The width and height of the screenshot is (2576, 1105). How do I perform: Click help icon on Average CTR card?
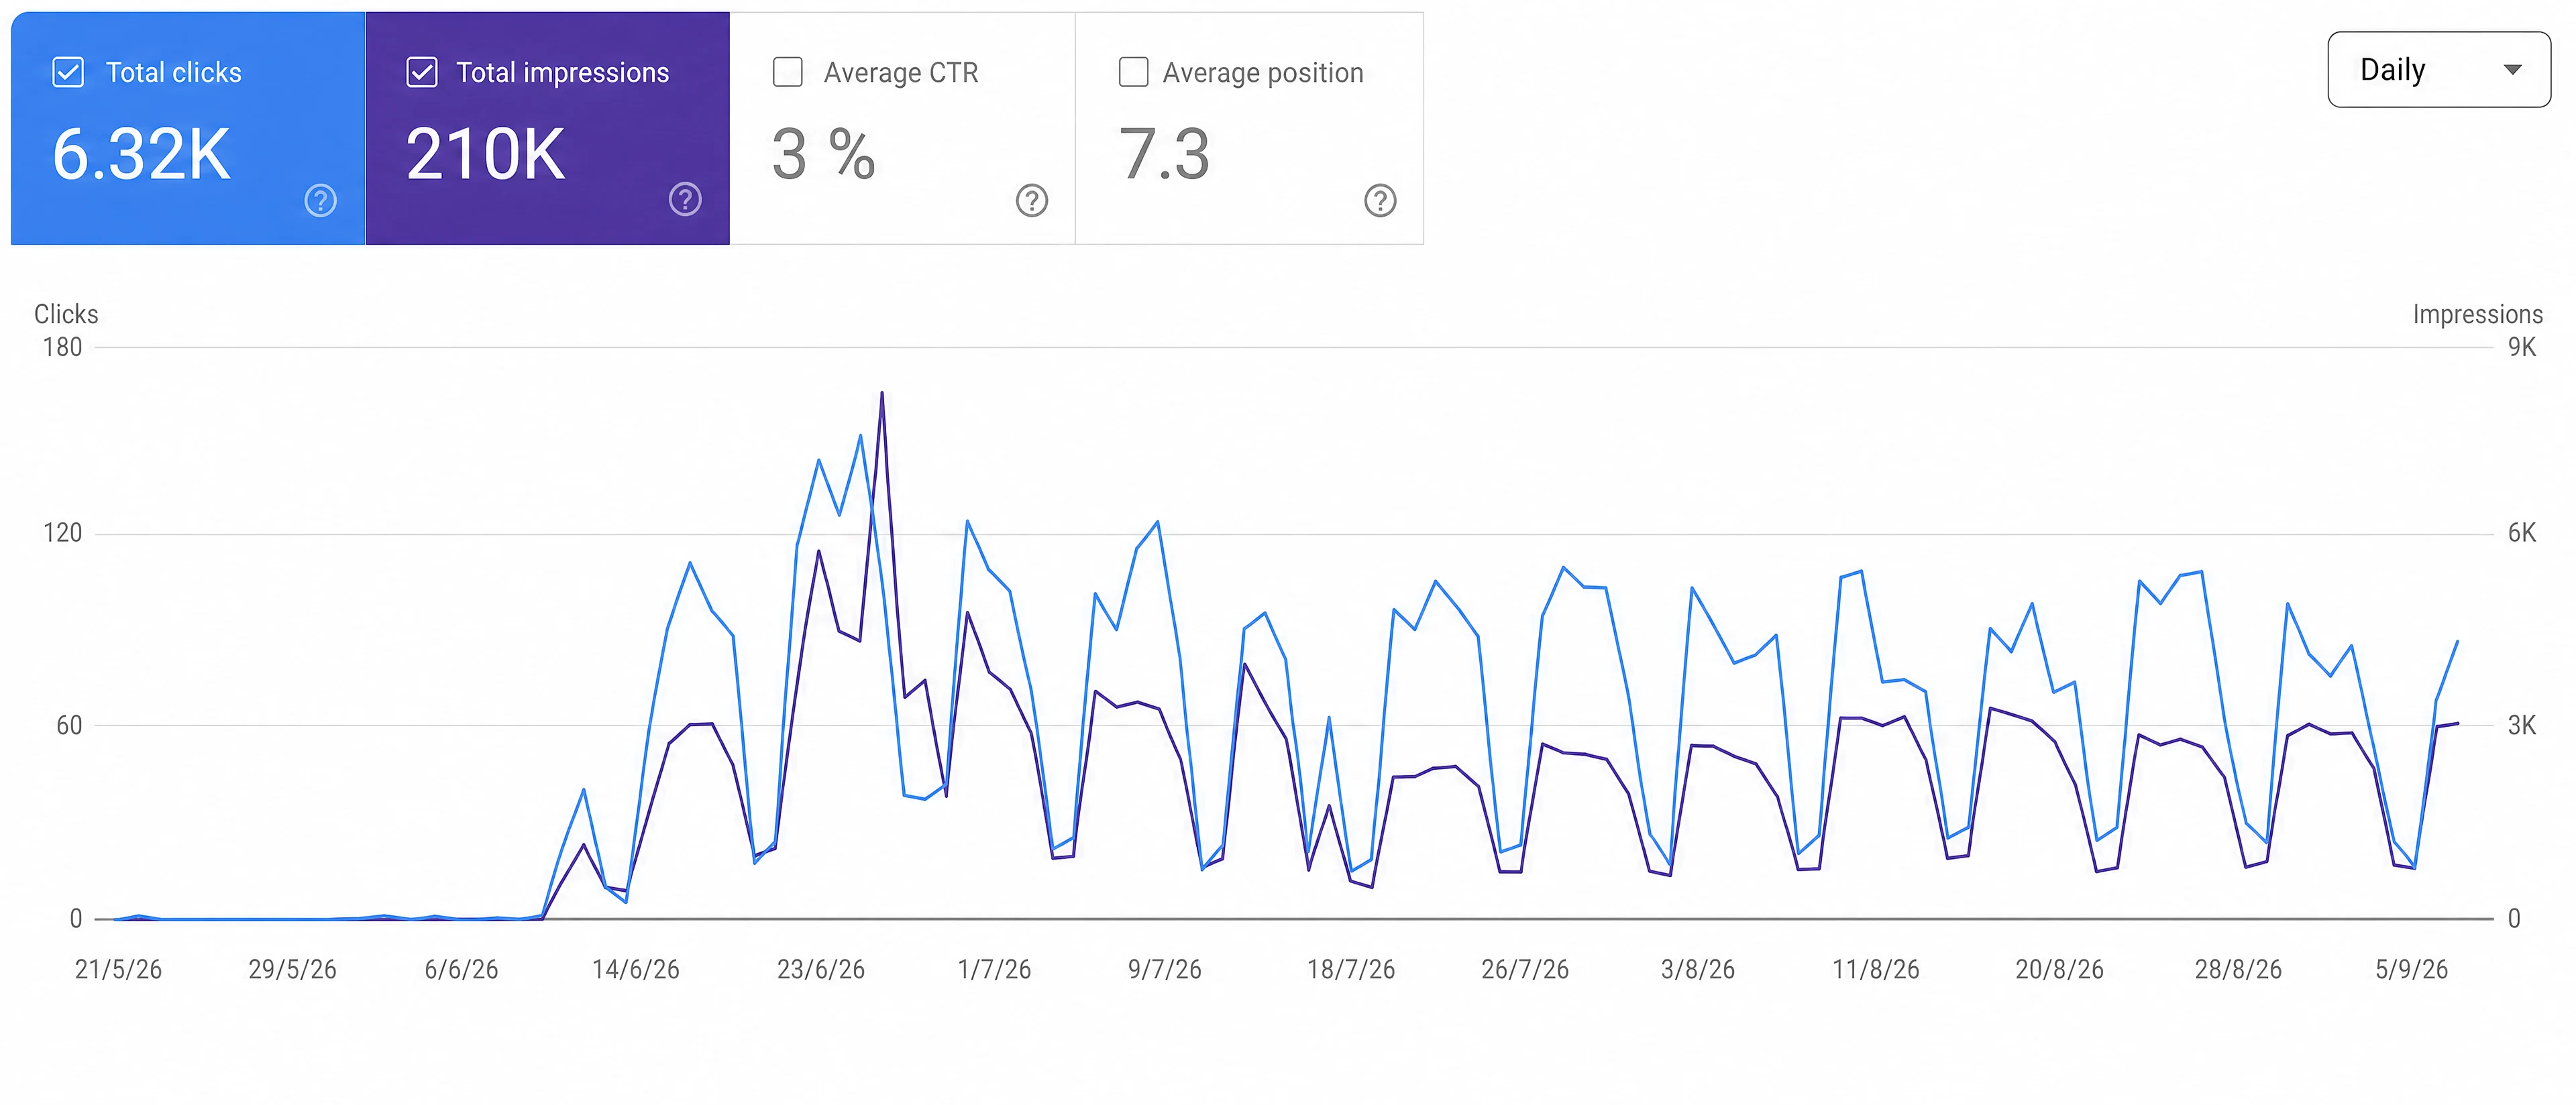pos(1032,201)
